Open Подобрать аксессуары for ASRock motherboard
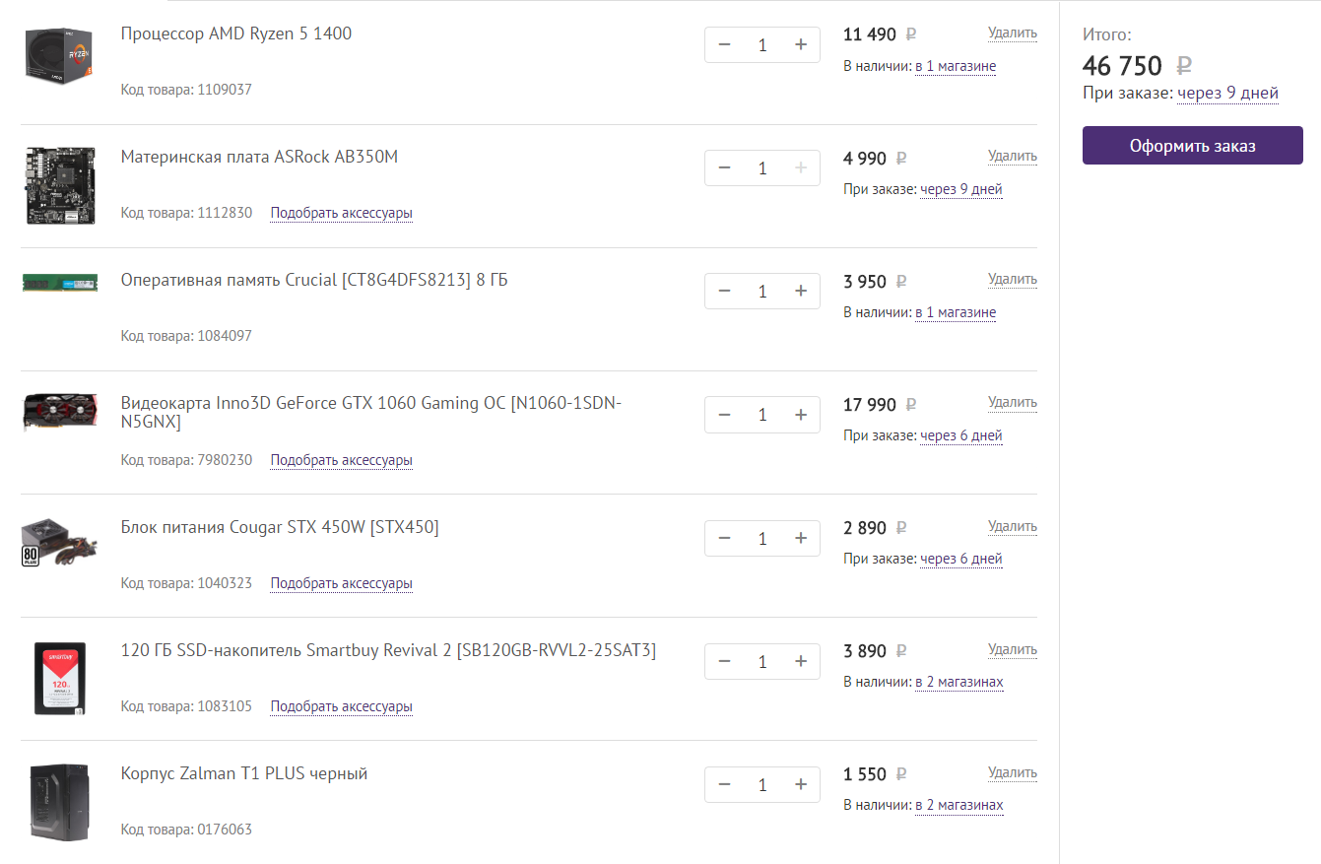Screen dimensions: 1321x864 pyautogui.click(x=341, y=213)
